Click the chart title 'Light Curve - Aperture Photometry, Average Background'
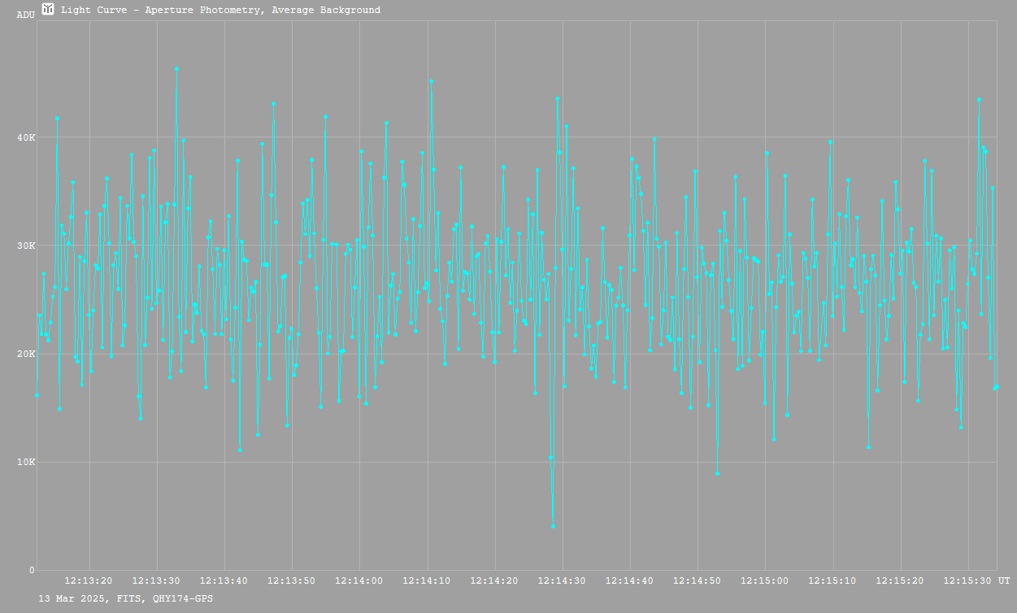The width and height of the screenshot is (1017, 613). point(220,11)
